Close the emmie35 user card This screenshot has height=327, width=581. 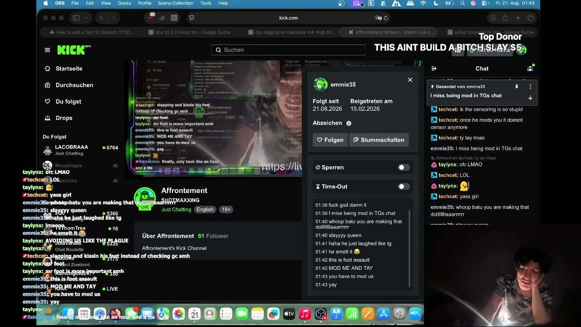click(410, 80)
